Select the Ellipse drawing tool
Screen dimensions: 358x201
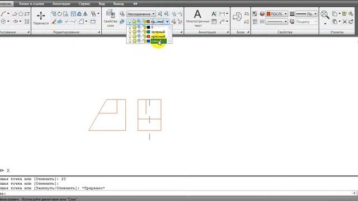point(15,21)
